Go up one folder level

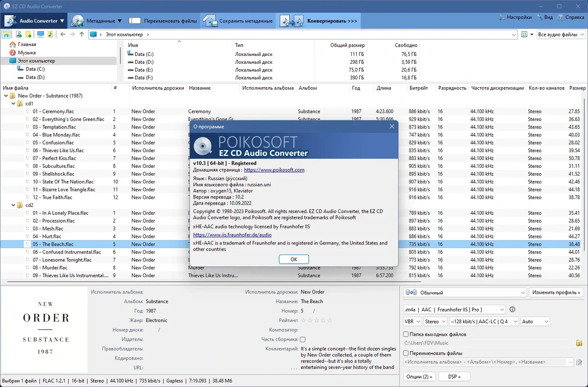click(82, 34)
